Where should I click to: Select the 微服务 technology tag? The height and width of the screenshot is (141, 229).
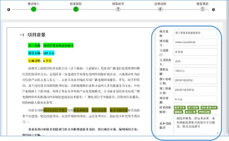(x=179, y=112)
